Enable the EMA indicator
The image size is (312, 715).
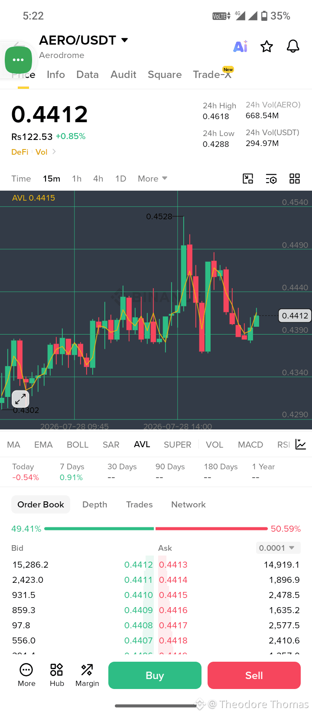coord(43,445)
